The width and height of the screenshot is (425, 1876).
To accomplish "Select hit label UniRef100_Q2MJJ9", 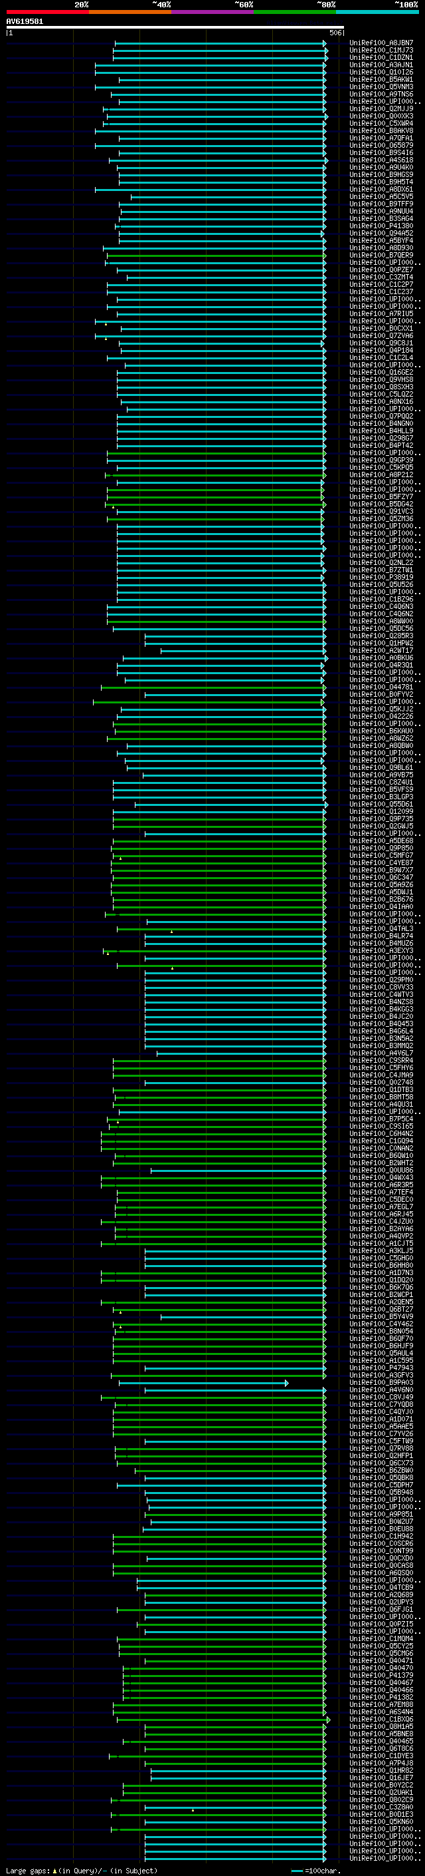I will 381,108.
